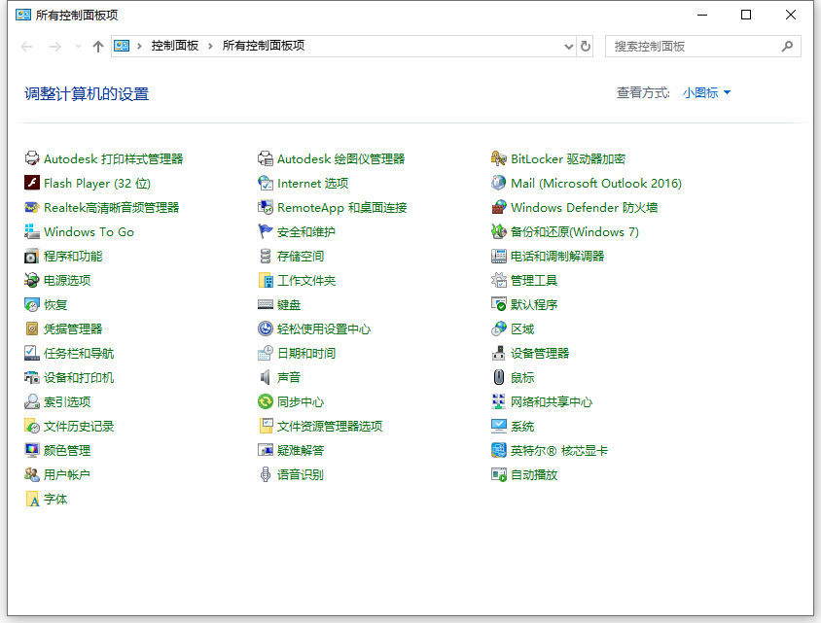Image resolution: width=821 pixels, height=623 pixels.
Task: Open the 查看方式 小图标 dropdown
Action: pos(706,93)
